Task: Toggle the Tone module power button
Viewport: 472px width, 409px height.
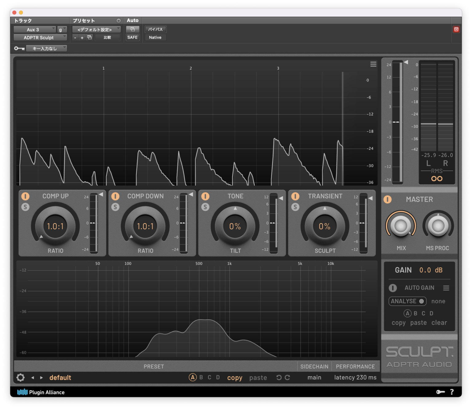Action: point(205,196)
